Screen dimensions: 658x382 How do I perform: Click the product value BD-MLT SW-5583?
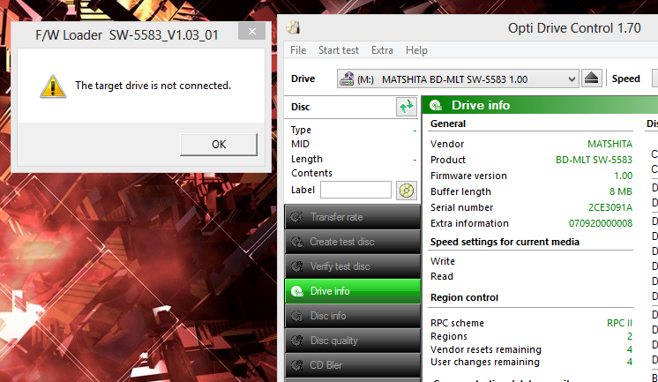[x=594, y=160]
